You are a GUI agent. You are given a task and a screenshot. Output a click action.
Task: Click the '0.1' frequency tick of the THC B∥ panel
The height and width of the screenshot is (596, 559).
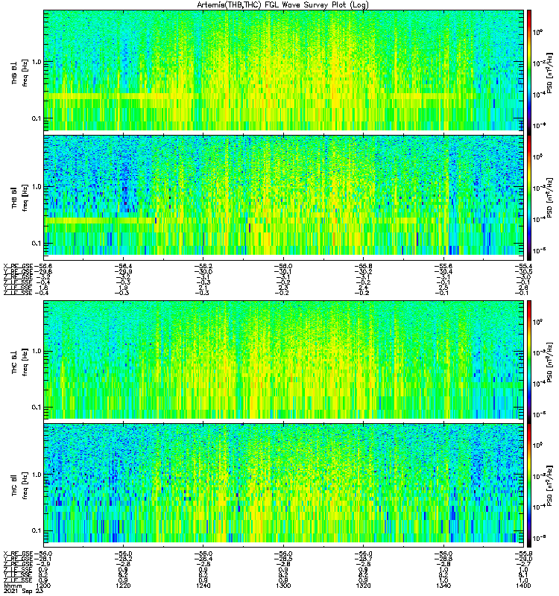point(36,531)
